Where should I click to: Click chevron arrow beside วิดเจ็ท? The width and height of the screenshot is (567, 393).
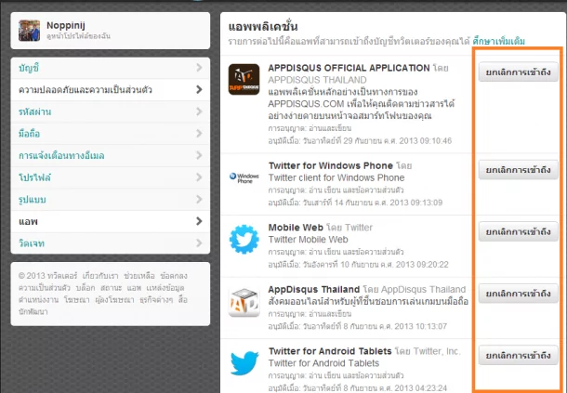[x=199, y=243]
